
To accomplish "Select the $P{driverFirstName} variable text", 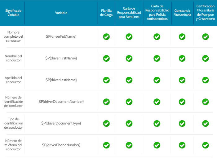I will tap(61, 58).
